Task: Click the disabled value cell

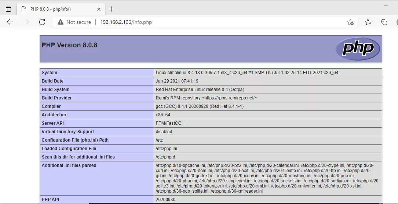Action: [164, 131]
